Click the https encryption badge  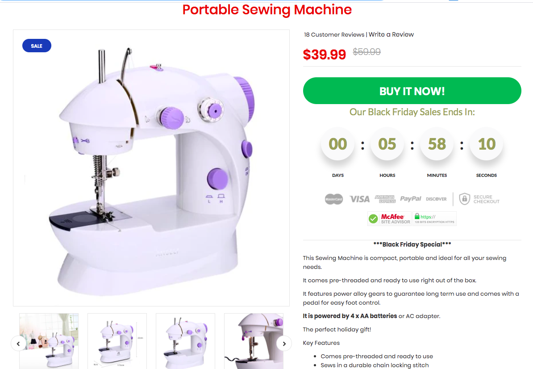coord(434,219)
